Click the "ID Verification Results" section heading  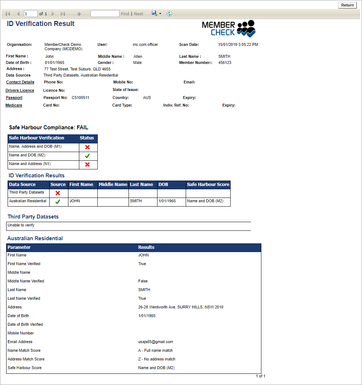coord(37,176)
